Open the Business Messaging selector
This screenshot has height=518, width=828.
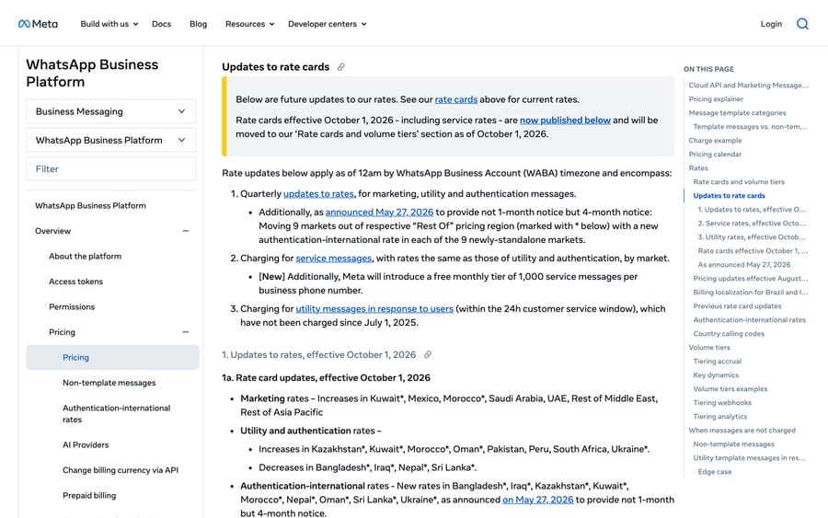111,111
